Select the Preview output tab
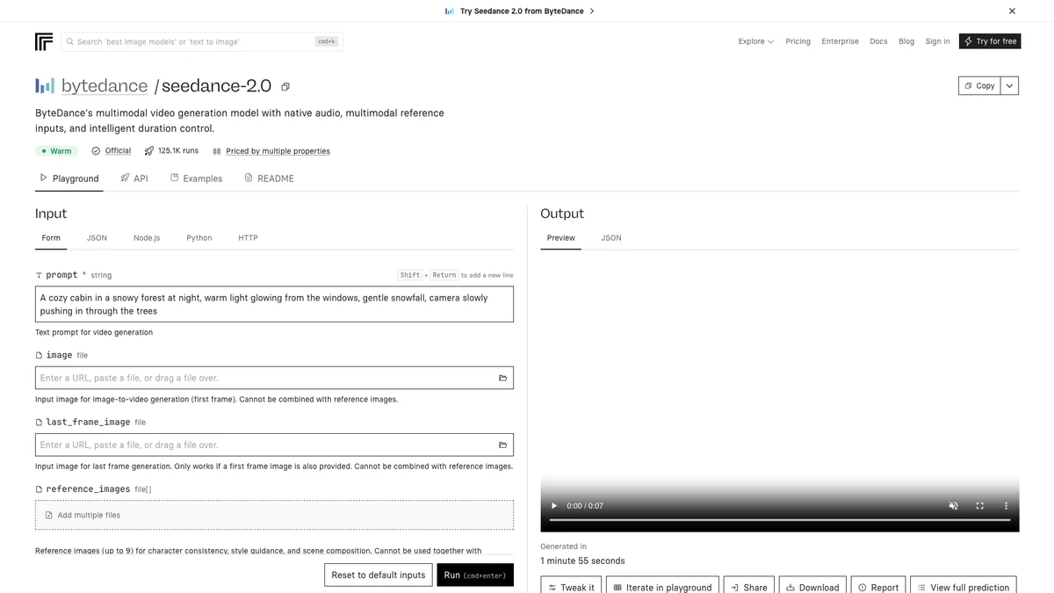The height and width of the screenshot is (593, 1054). 561,238
